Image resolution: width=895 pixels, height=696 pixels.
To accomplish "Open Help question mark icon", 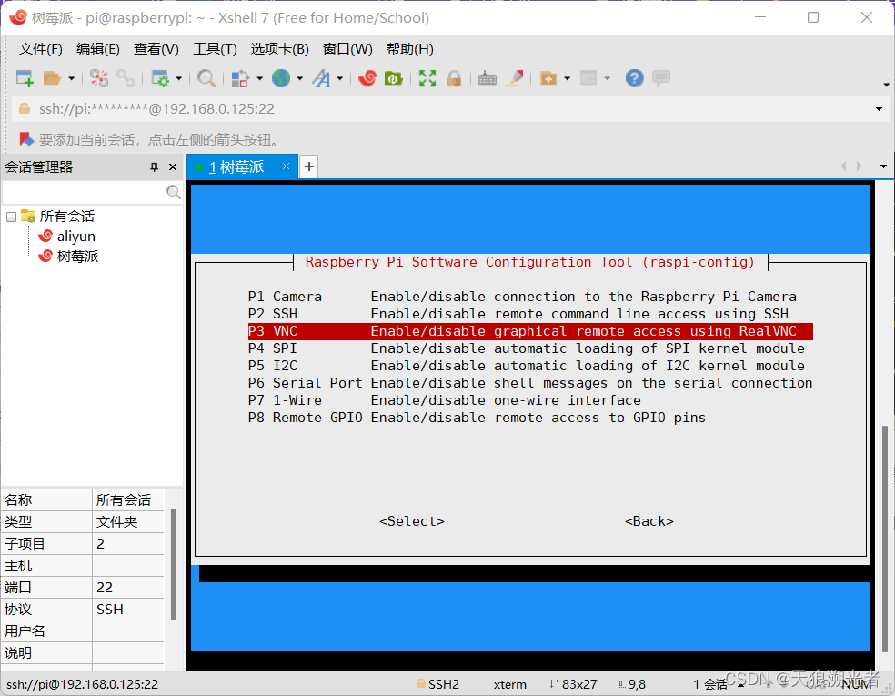I will pyautogui.click(x=634, y=78).
